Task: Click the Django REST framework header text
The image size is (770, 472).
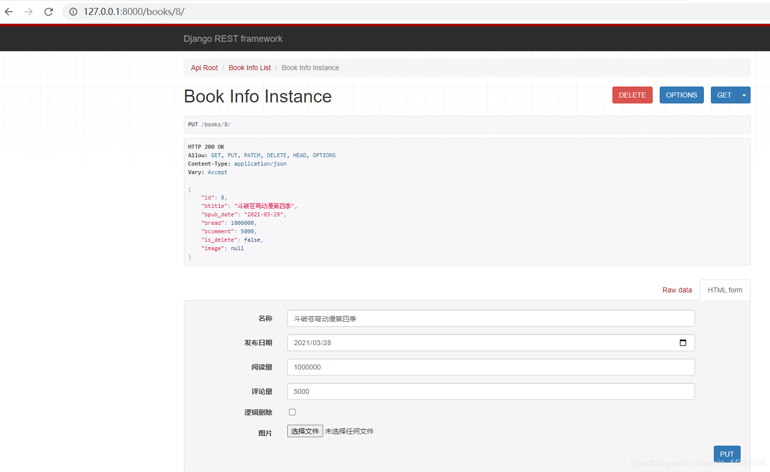Action: [x=233, y=38]
